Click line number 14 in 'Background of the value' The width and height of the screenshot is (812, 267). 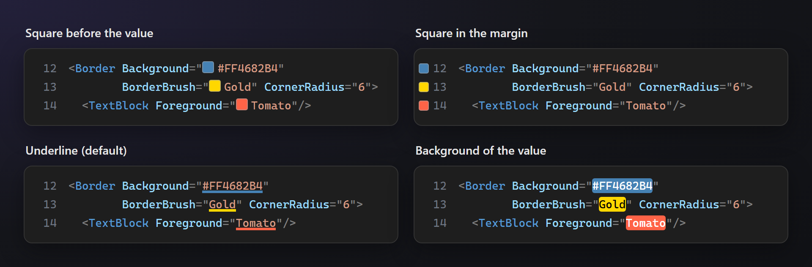click(440, 223)
